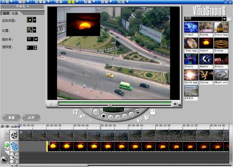
Task: Click the floppy save icon
Action: pos(153,112)
